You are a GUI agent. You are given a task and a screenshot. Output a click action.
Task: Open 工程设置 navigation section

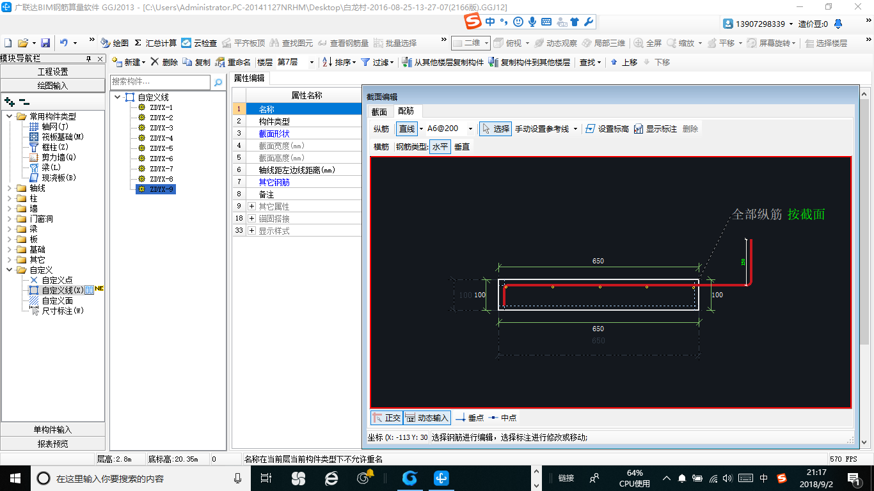[x=52, y=72]
